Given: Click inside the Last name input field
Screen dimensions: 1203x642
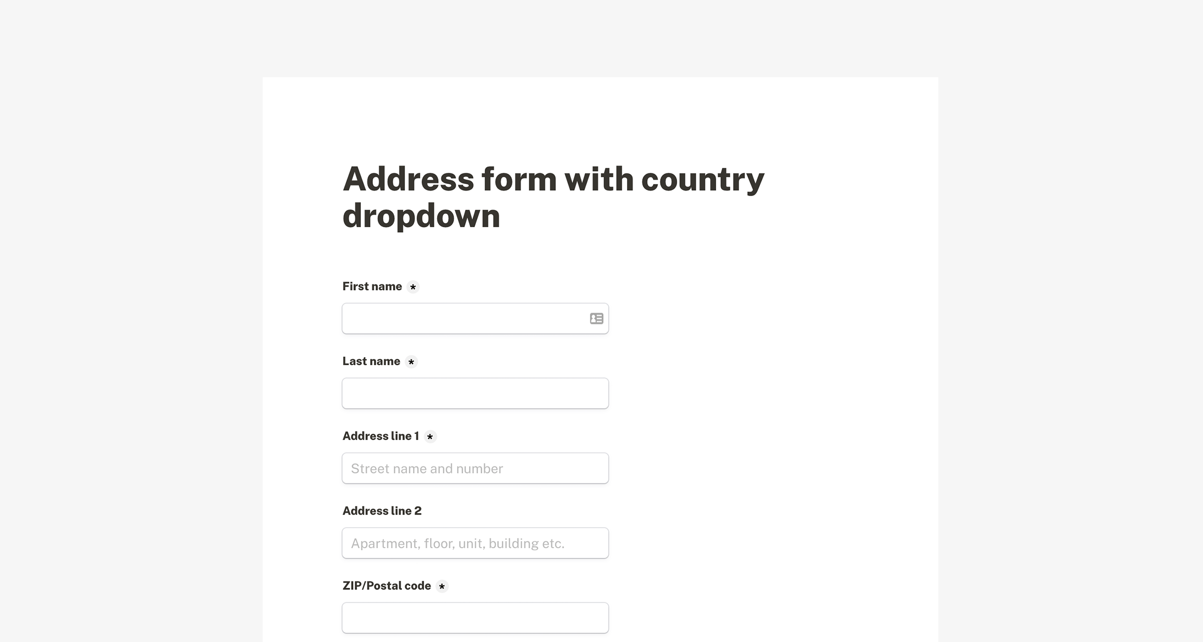Looking at the screenshot, I should (475, 393).
